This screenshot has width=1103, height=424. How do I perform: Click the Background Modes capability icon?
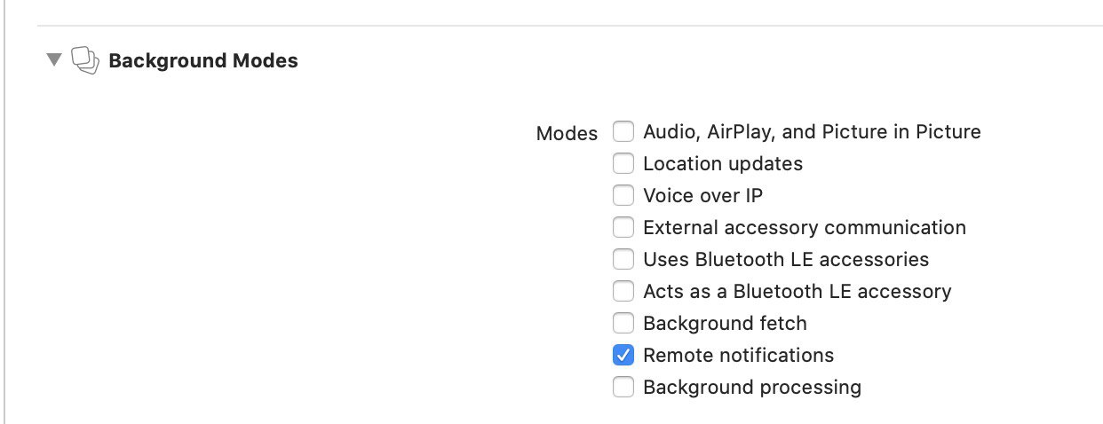(x=83, y=60)
